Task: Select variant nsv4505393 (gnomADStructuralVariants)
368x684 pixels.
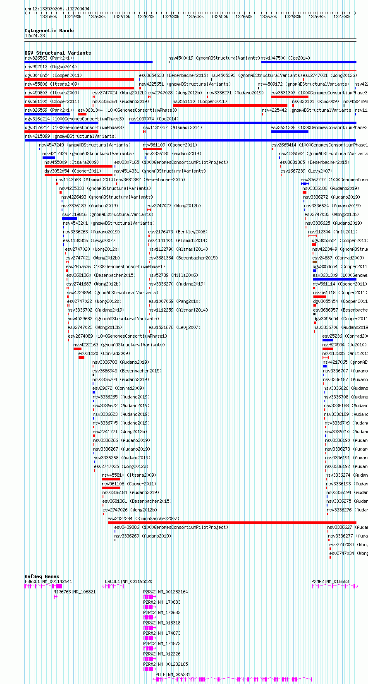Action: click(x=256, y=75)
